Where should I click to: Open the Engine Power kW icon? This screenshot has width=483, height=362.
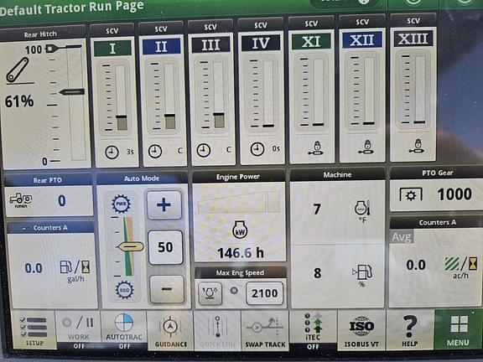coord(239,230)
